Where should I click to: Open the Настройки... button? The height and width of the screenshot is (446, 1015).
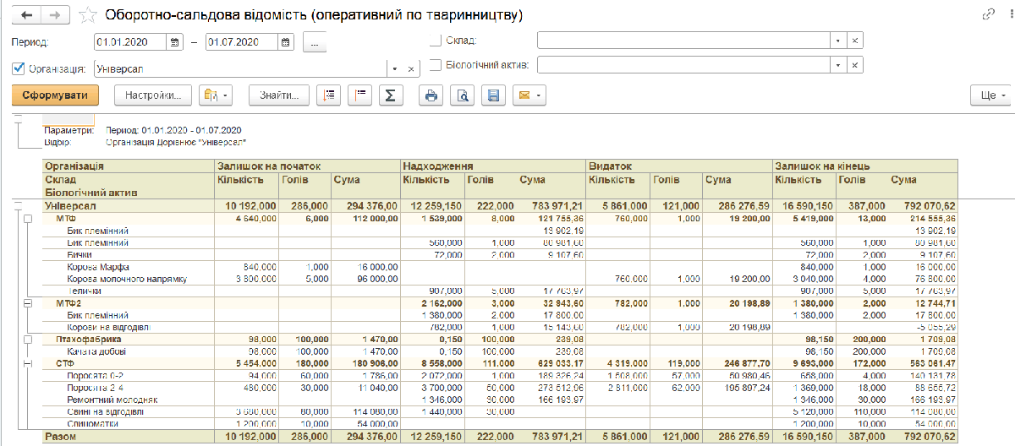click(153, 95)
